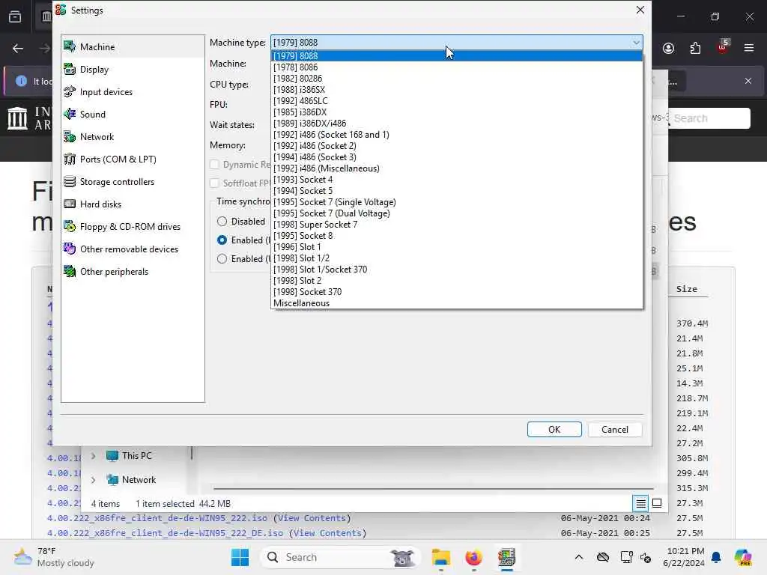
Task: Select Socket 7 (Single Voltage) entry
Action: 457,202
